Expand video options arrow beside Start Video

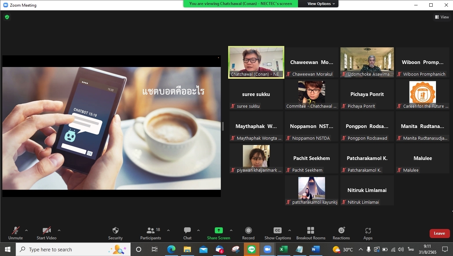[59, 230]
